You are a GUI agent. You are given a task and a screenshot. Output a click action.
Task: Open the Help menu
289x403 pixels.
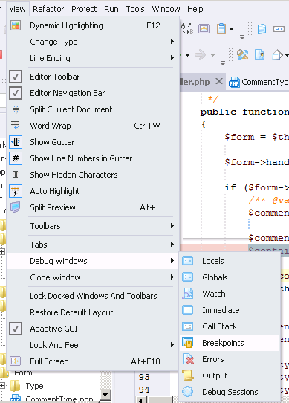(195, 9)
